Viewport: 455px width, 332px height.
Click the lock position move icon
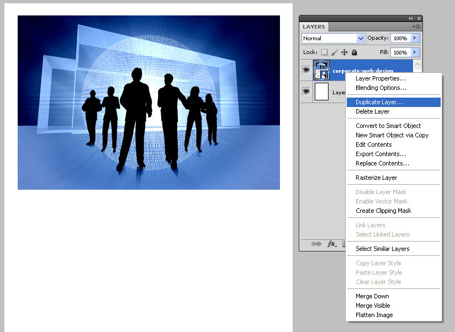coord(344,52)
